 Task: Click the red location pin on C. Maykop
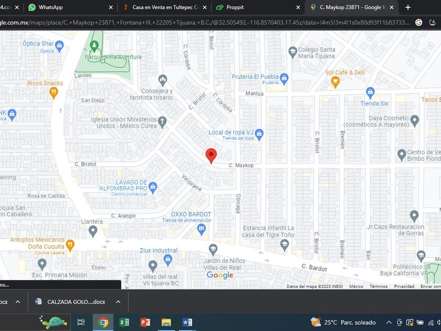point(211,156)
